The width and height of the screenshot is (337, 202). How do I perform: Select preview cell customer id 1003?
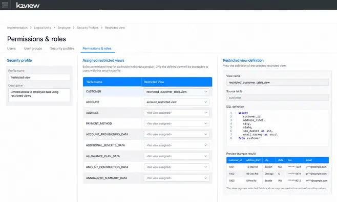[x=231, y=181]
